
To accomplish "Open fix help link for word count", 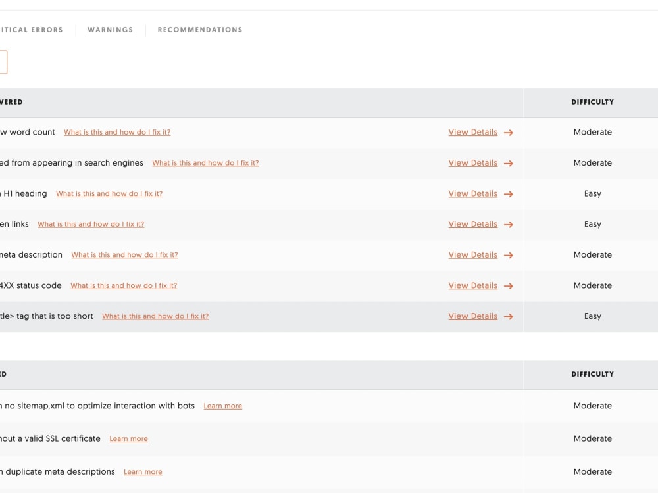I will click(x=117, y=132).
